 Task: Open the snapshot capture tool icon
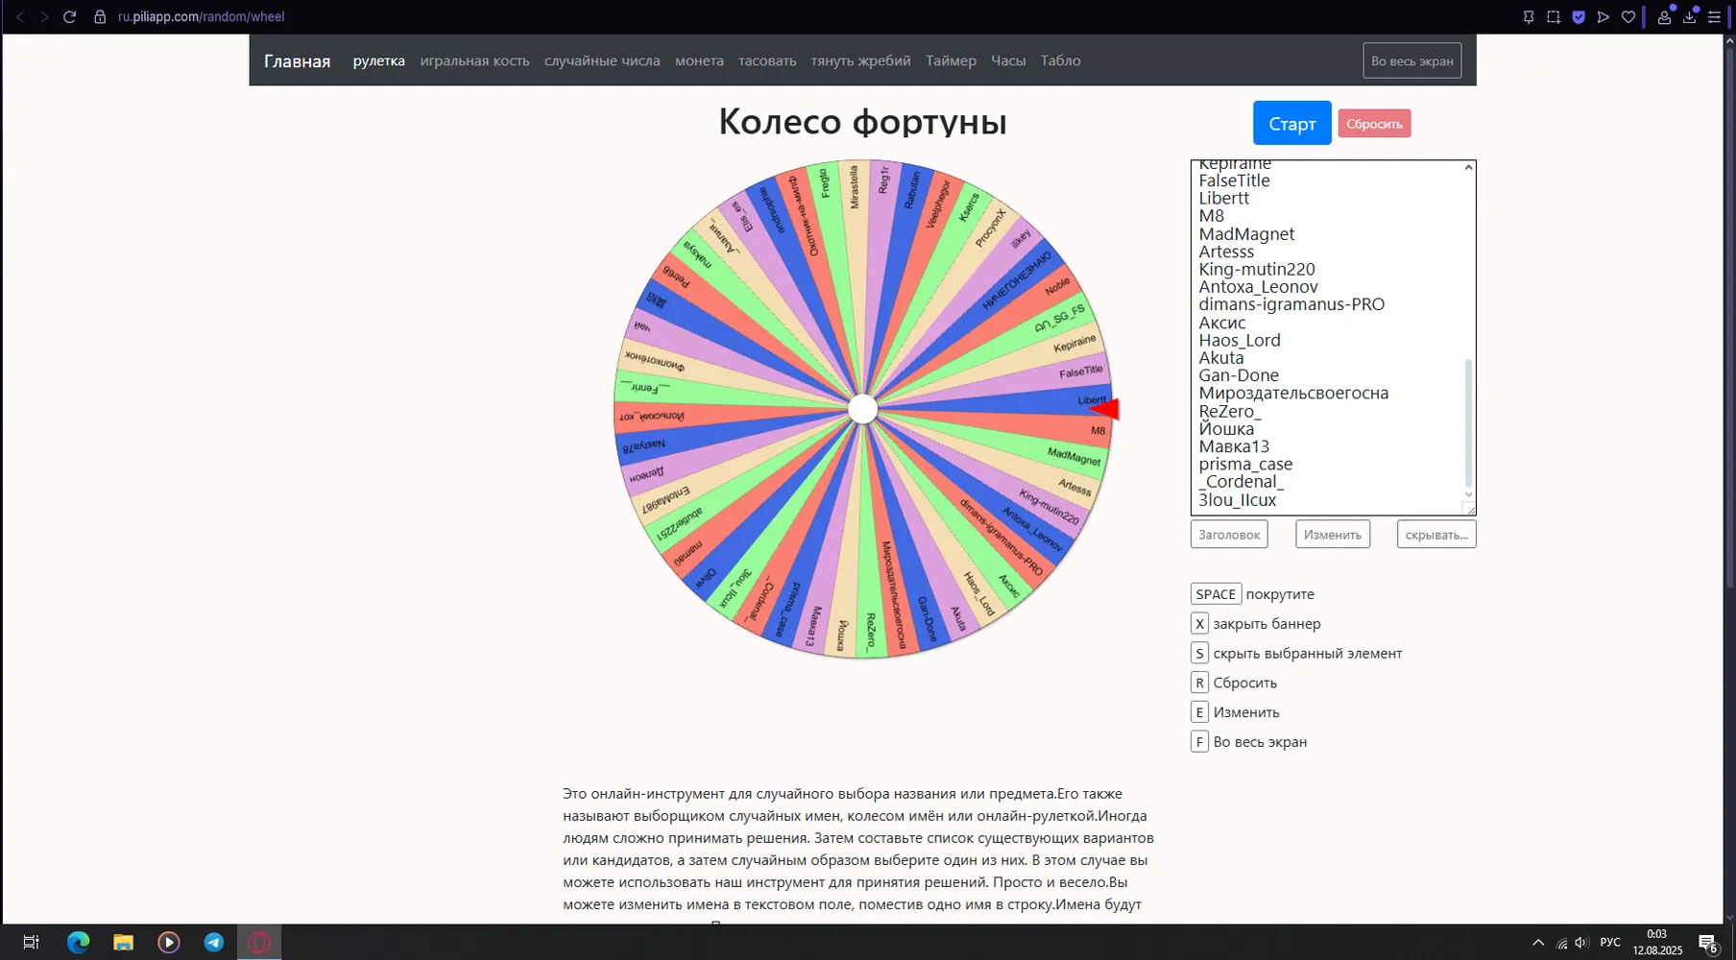(1554, 16)
